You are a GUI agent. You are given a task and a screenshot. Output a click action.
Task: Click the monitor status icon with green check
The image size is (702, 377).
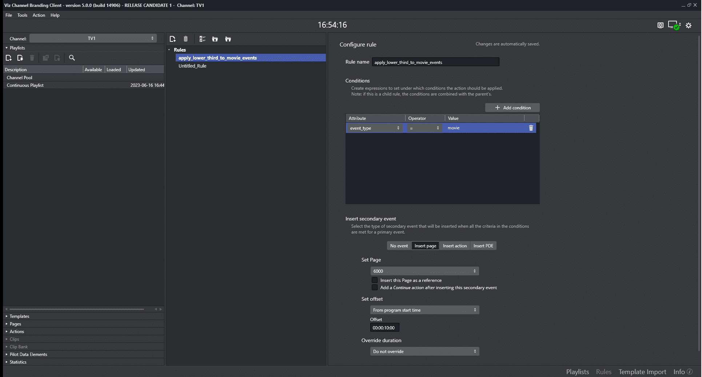click(x=674, y=25)
